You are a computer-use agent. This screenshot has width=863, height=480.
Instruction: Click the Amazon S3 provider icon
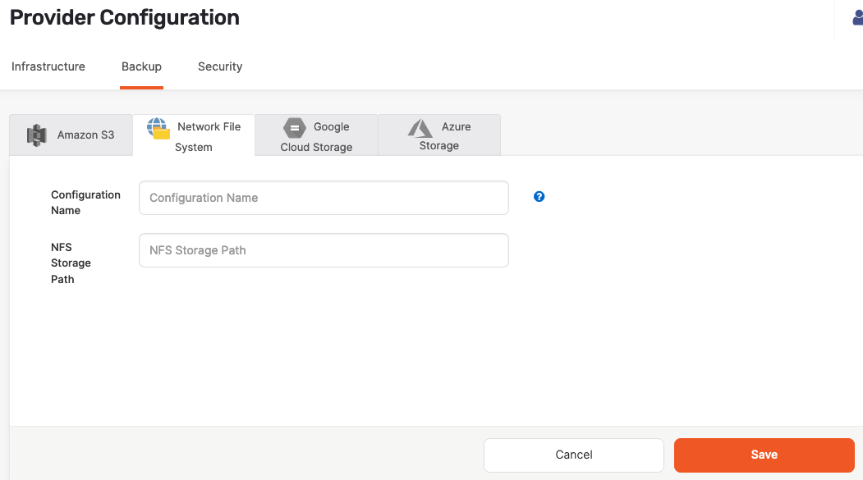tap(36, 135)
